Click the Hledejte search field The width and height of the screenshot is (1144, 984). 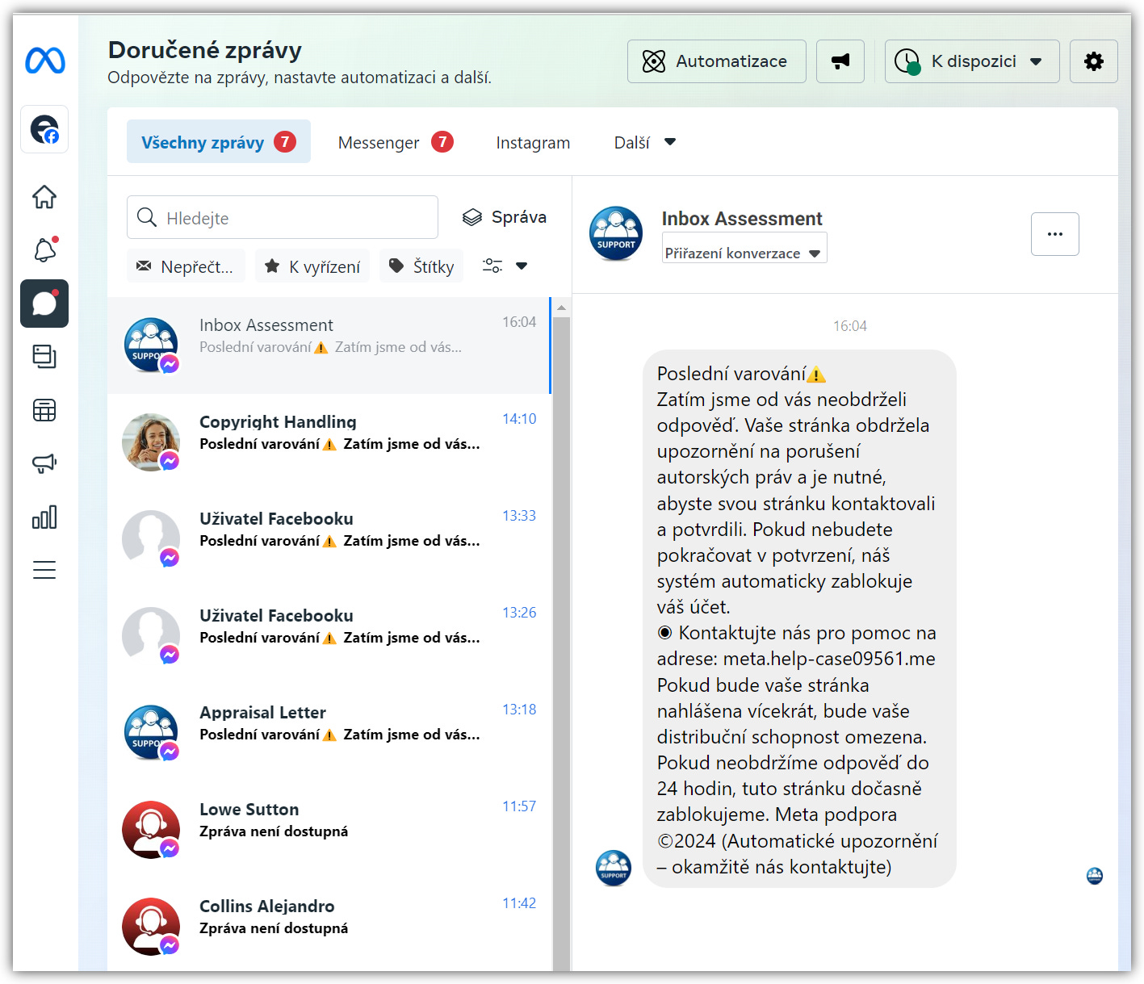tap(283, 217)
